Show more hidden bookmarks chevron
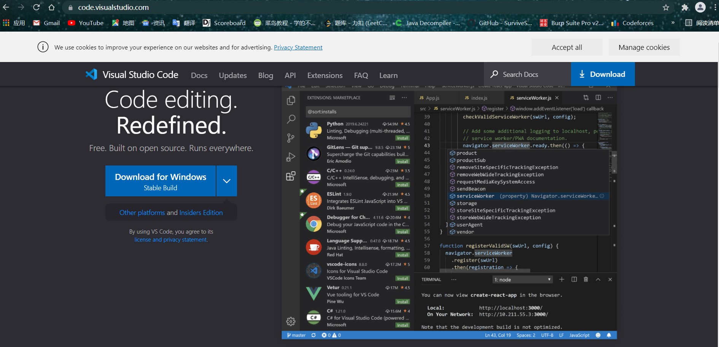This screenshot has height=347, width=719. pyautogui.click(x=673, y=23)
